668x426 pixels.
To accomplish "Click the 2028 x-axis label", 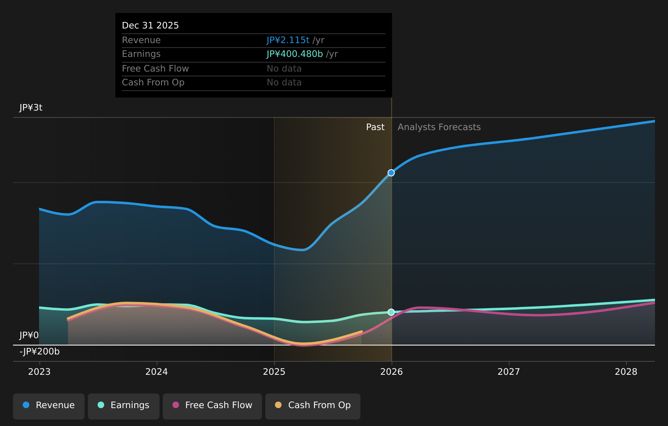I will click(626, 372).
